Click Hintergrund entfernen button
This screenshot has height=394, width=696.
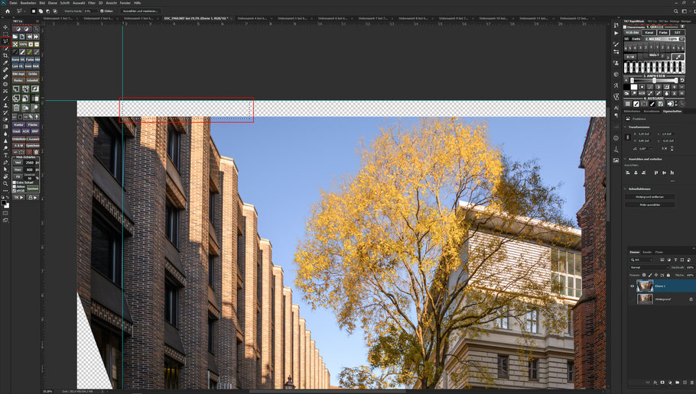[650, 197]
